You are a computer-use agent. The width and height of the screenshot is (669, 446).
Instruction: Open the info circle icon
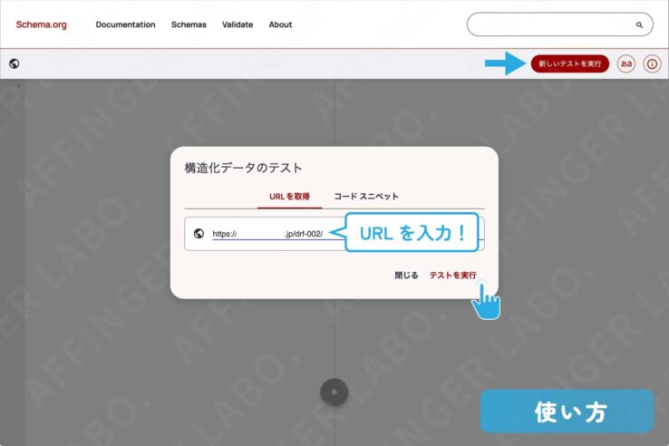point(652,63)
